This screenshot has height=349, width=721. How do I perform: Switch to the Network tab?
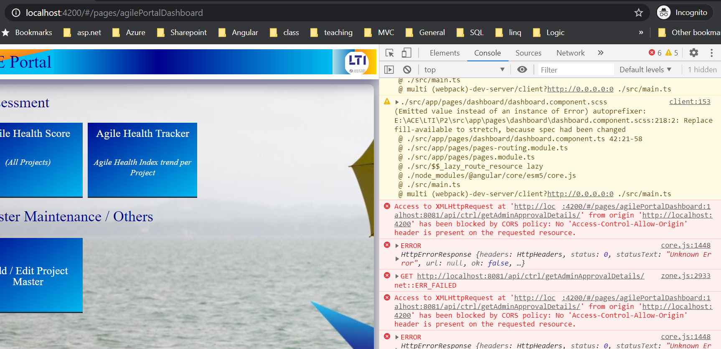tap(570, 53)
